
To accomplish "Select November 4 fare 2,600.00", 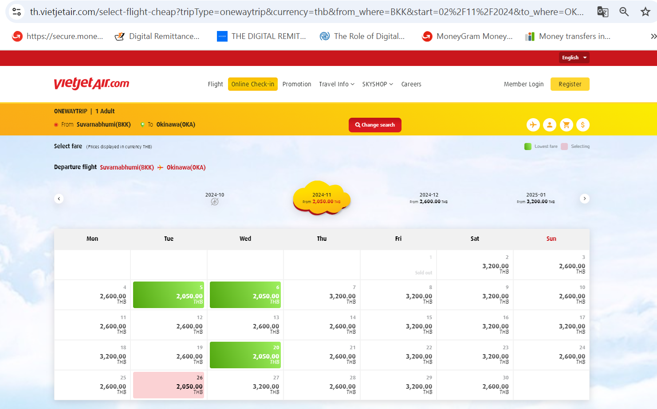I will 92,295.
